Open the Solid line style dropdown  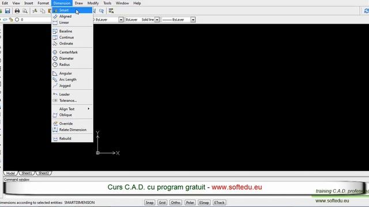point(157,20)
